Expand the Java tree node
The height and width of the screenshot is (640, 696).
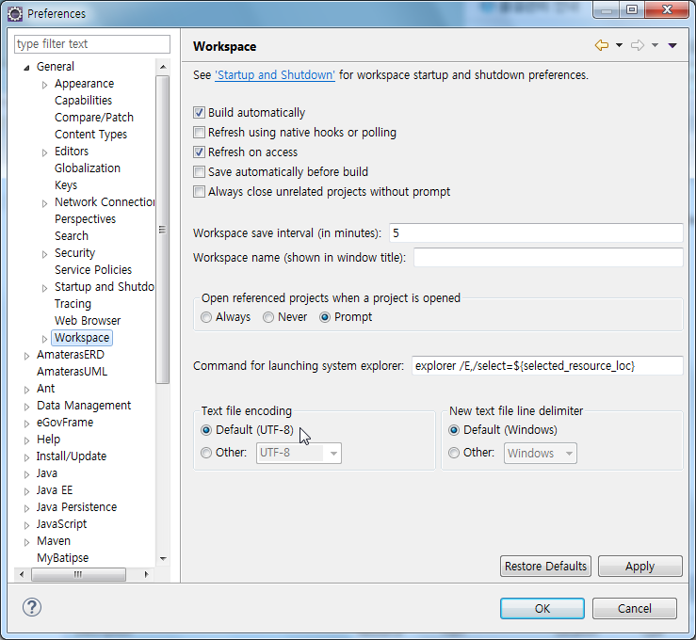26,473
